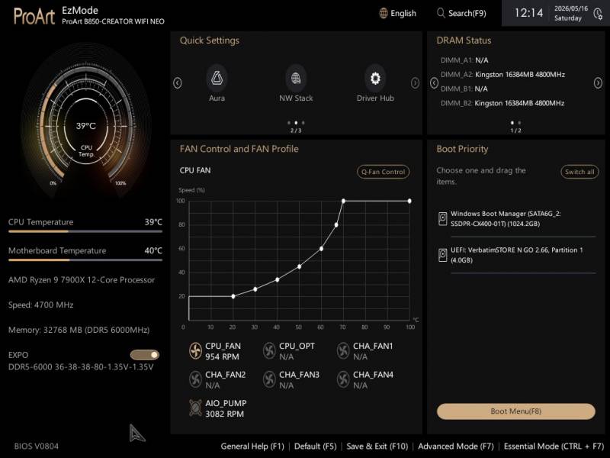
Task: Open the Aura quick setting icon
Action: [x=217, y=79]
